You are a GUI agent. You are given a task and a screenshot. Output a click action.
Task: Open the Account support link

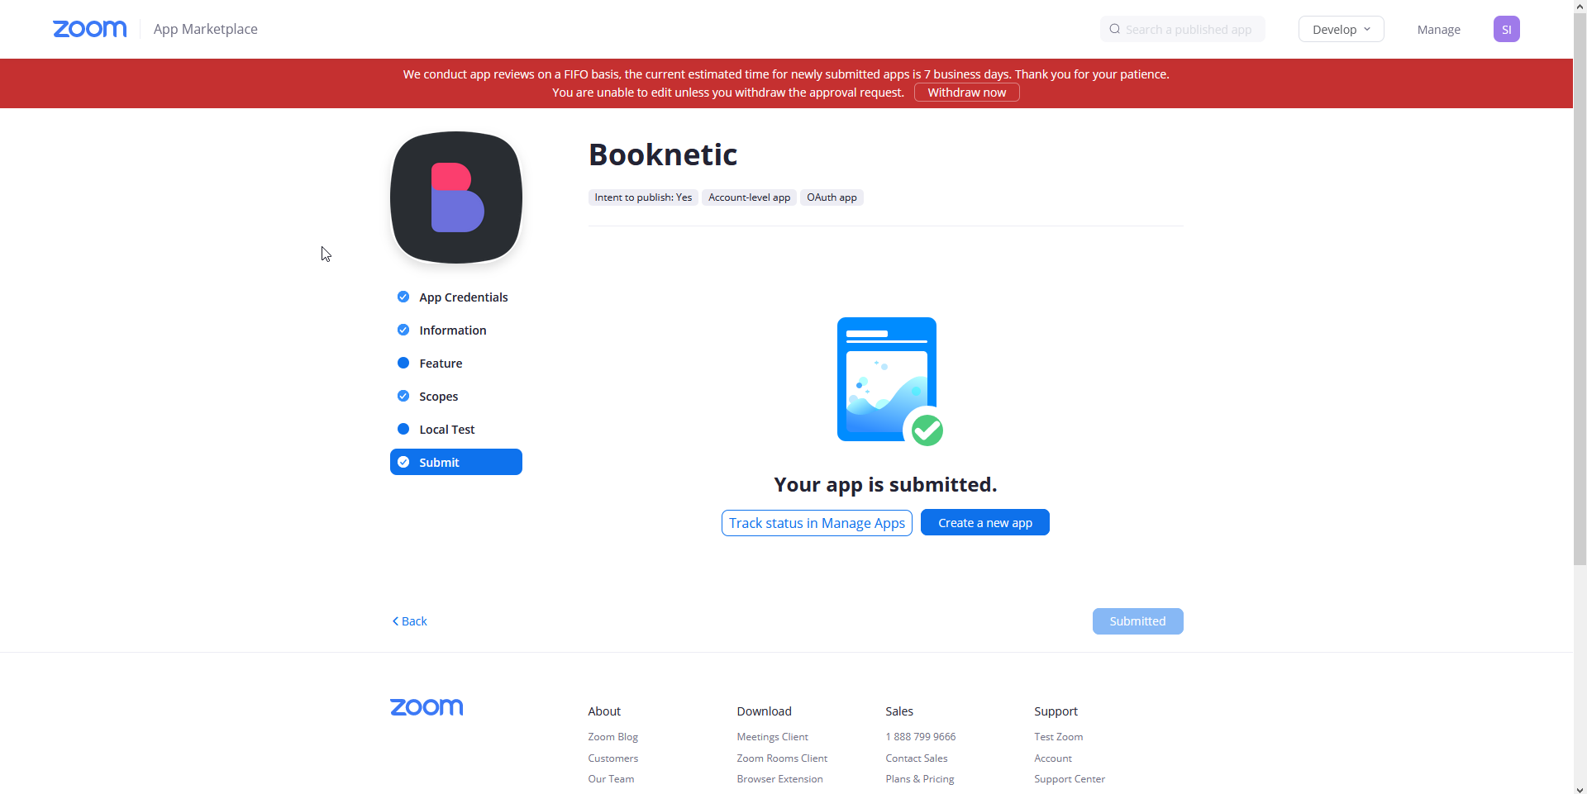pyautogui.click(x=1052, y=758)
